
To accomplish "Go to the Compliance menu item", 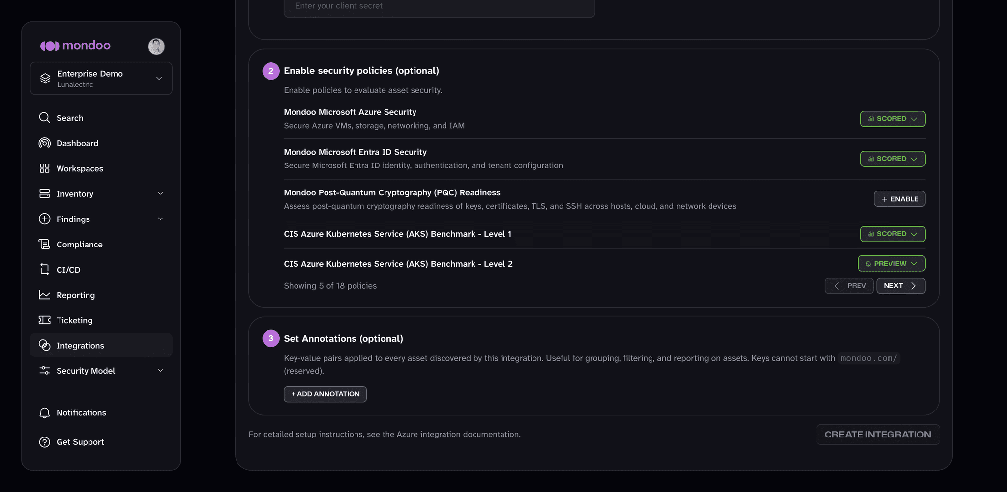I will point(101,244).
